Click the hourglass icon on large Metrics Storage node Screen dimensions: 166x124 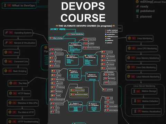tap(134, 91)
